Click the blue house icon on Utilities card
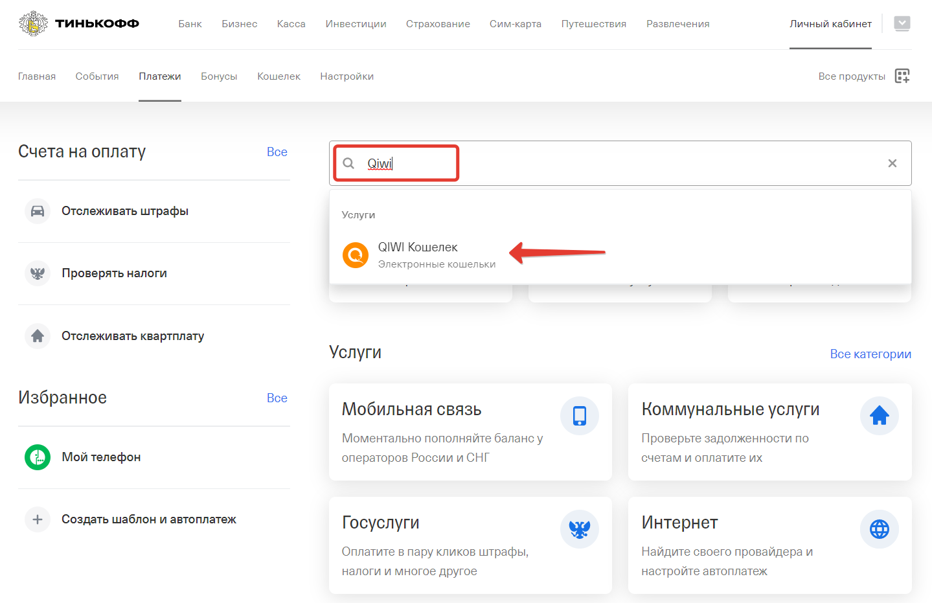The width and height of the screenshot is (932, 603). pos(880,416)
